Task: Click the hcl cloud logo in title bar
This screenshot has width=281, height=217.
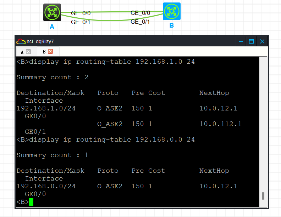Action: pos(21,41)
